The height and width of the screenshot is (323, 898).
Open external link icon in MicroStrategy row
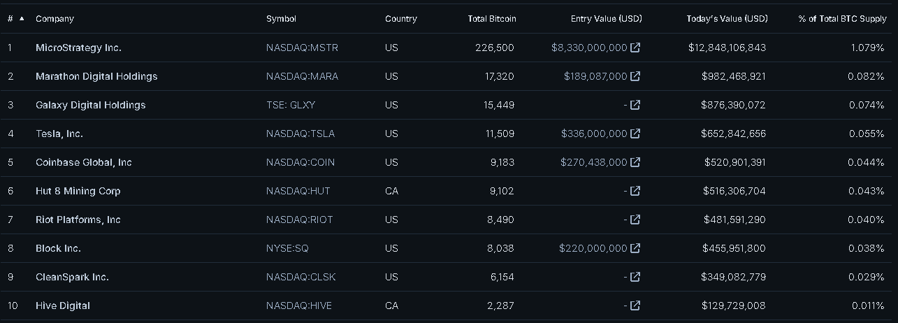(635, 48)
